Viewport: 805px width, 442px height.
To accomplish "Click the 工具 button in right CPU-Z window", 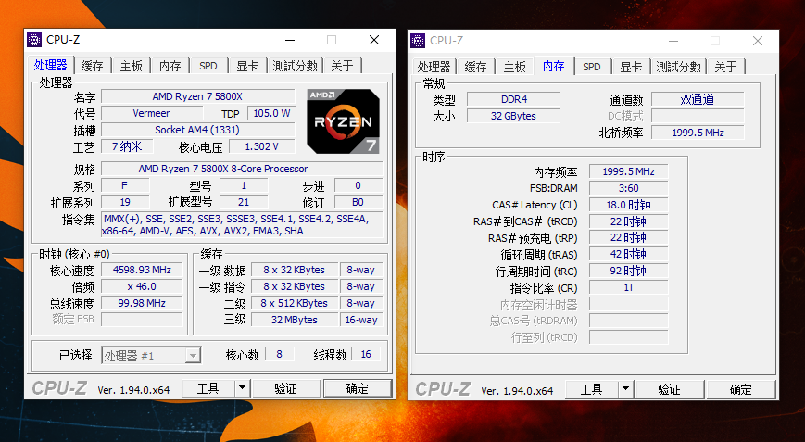I will pos(592,389).
